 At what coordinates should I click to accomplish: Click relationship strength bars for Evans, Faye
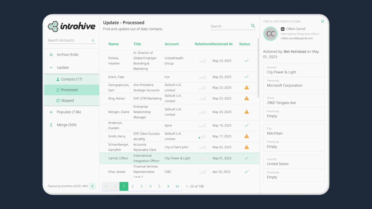click(x=202, y=77)
